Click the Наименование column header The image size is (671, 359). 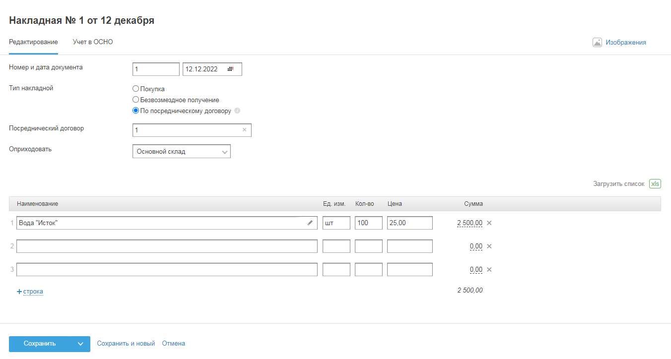[x=37, y=204]
